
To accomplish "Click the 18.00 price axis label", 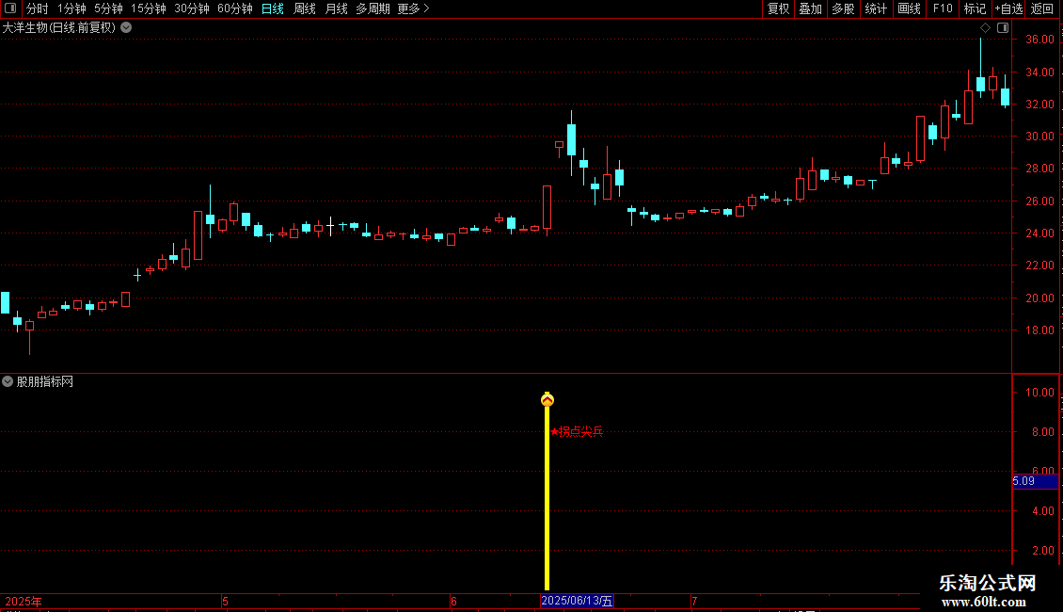I will (x=1039, y=330).
